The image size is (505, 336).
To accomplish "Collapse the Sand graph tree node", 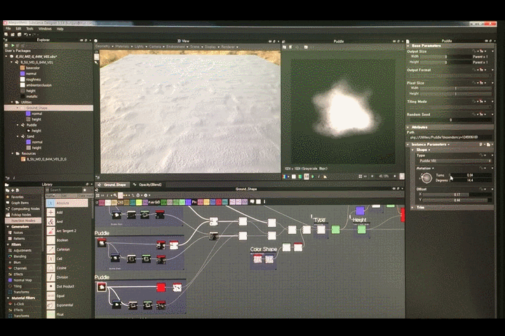I will pos(18,136).
